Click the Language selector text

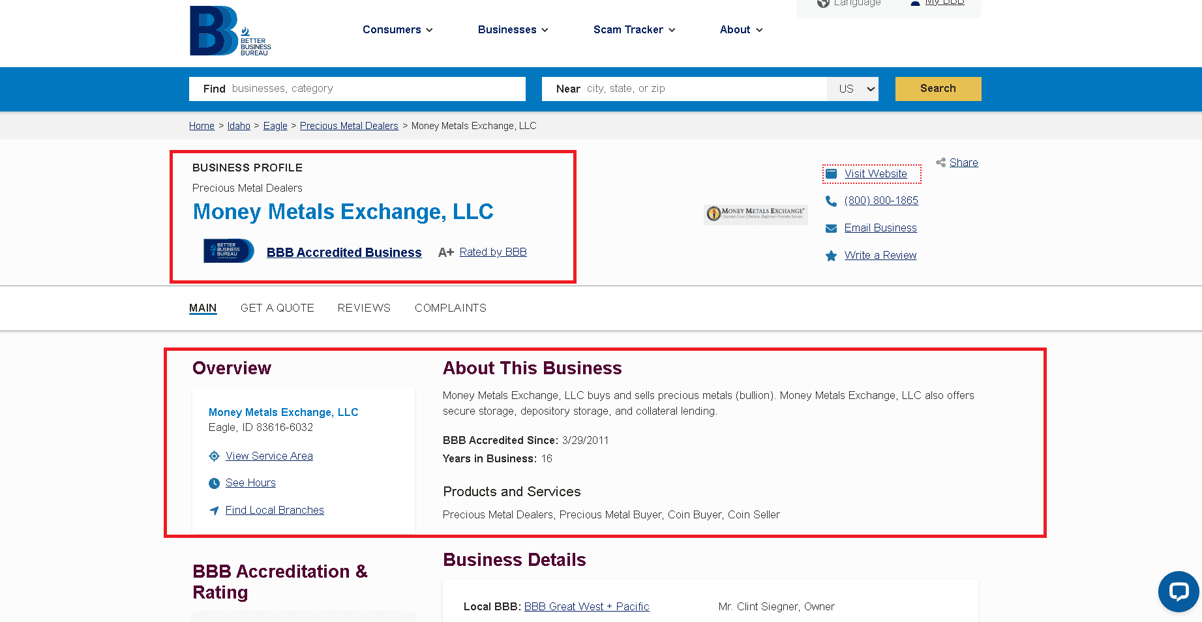pyautogui.click(x=857, y=3)
